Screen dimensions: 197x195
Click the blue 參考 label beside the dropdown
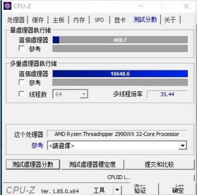37,145
